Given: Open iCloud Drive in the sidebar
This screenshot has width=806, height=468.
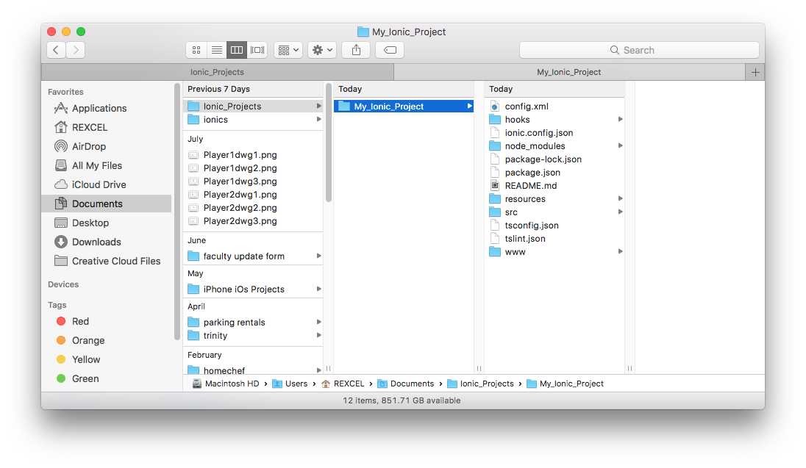Looking at the screenshot, I should tap(96, 184).
